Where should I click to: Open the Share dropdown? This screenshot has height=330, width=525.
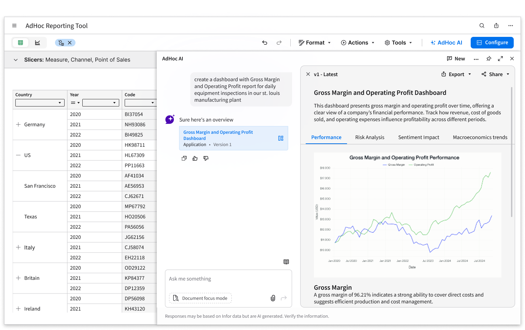(495, 74)
